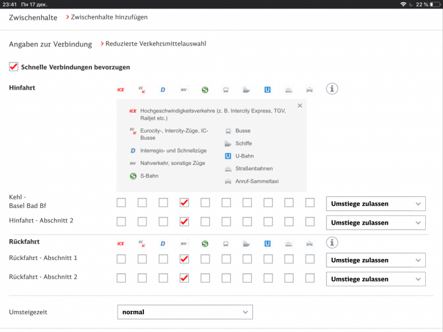Click the bus icon in Rückfahrt header

(226, 243)
